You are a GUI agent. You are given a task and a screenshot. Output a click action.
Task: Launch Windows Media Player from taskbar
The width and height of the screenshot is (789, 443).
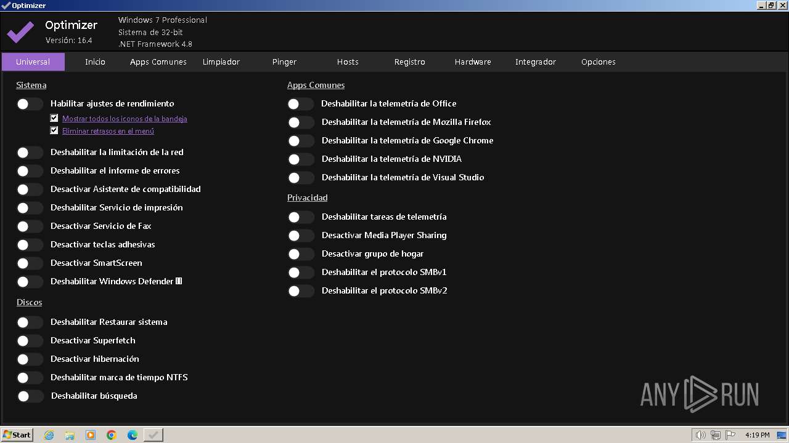(91, 435)
